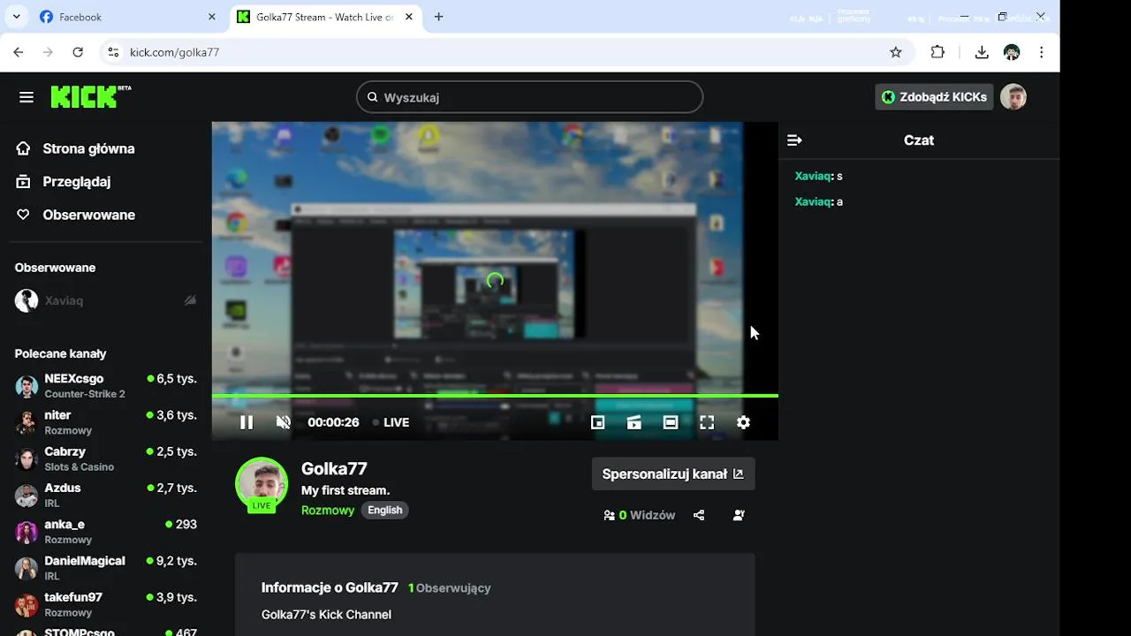Open browser downloads icon

[x=982, y=52]
